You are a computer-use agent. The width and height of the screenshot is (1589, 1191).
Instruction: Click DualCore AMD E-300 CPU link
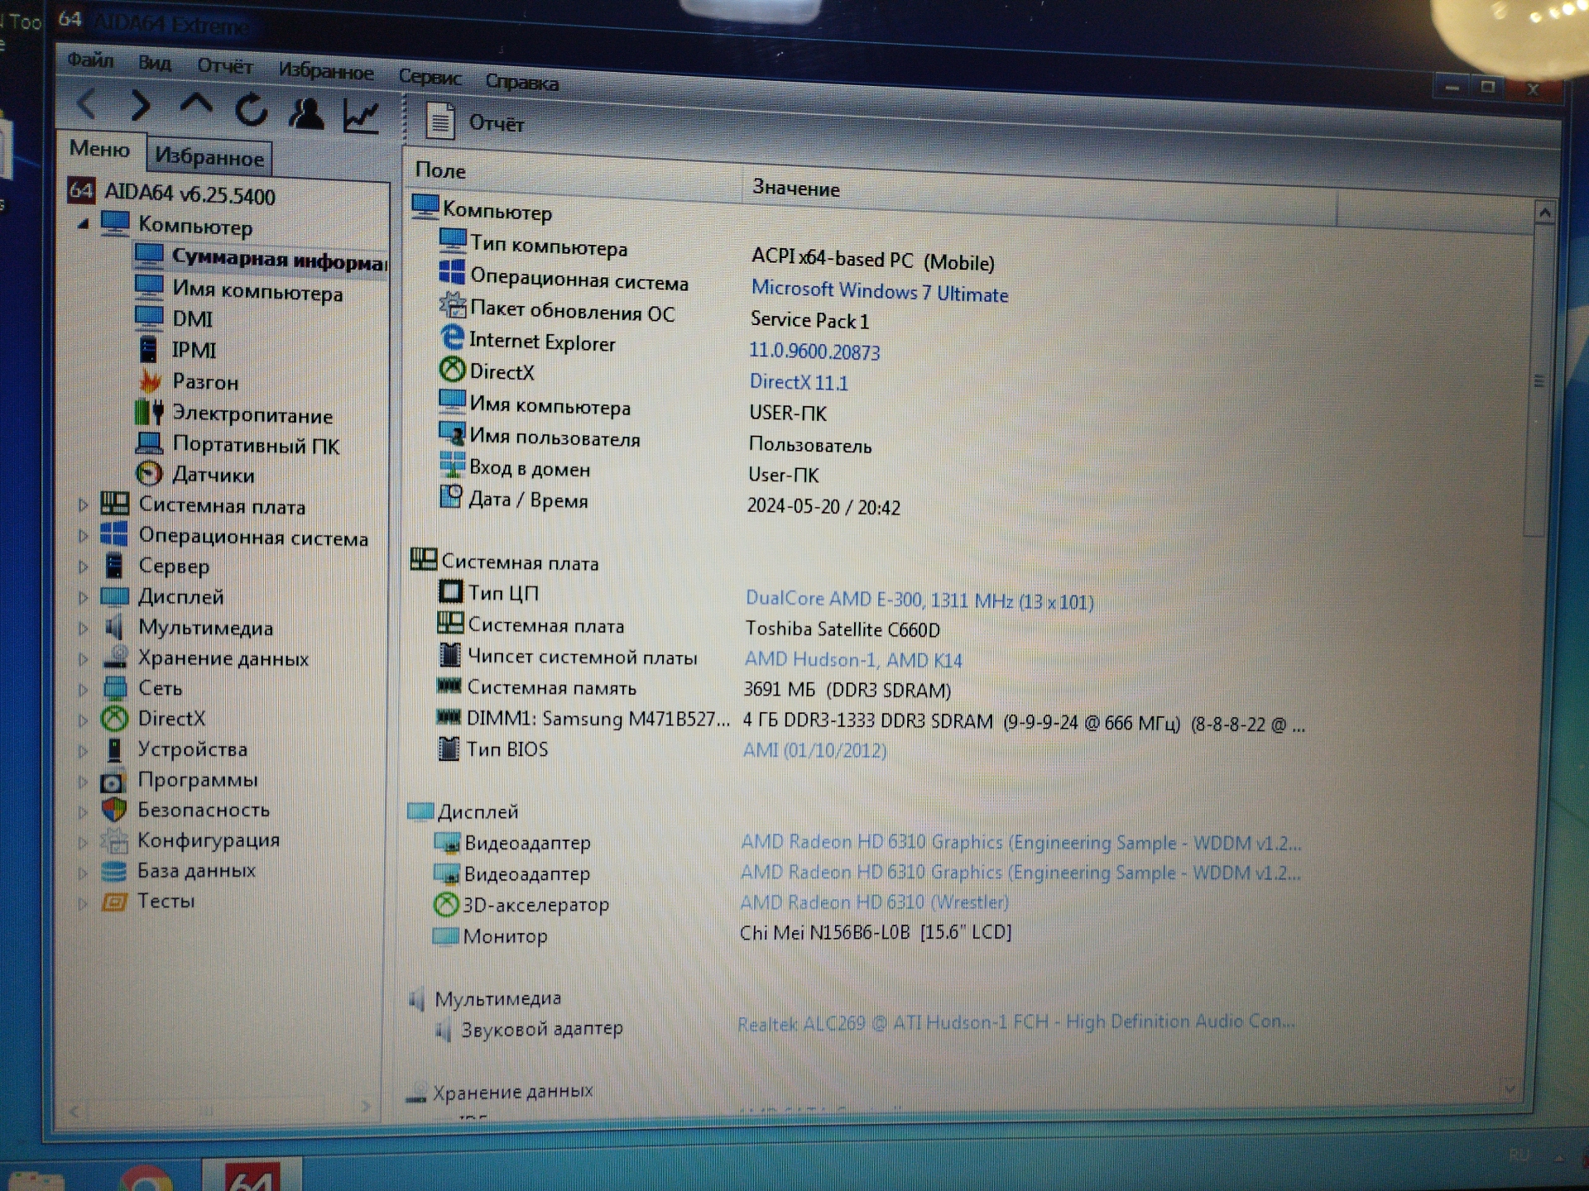pos(919,600)
